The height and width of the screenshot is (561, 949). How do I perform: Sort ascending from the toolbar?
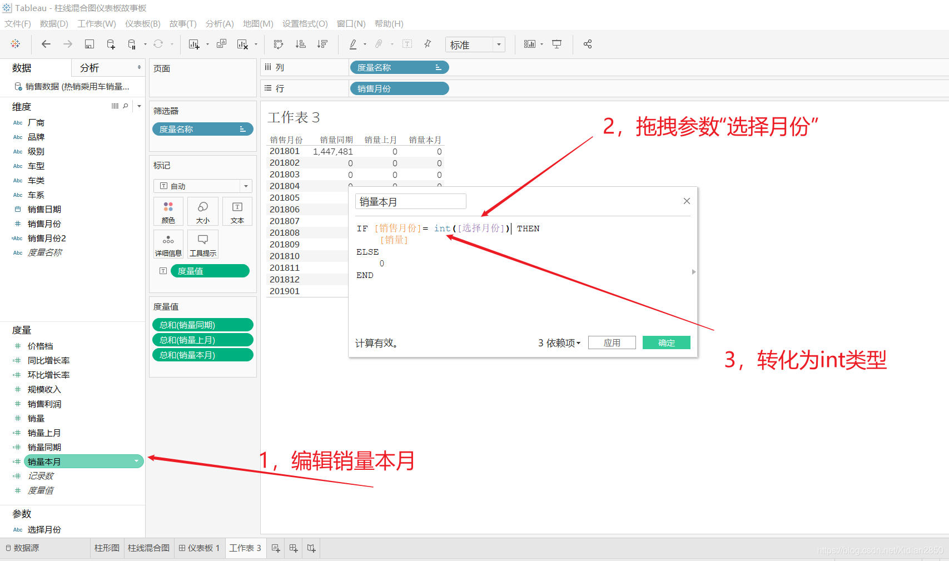point(300,44)
